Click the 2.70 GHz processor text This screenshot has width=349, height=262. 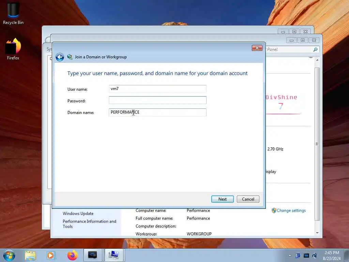pos(275,149)
